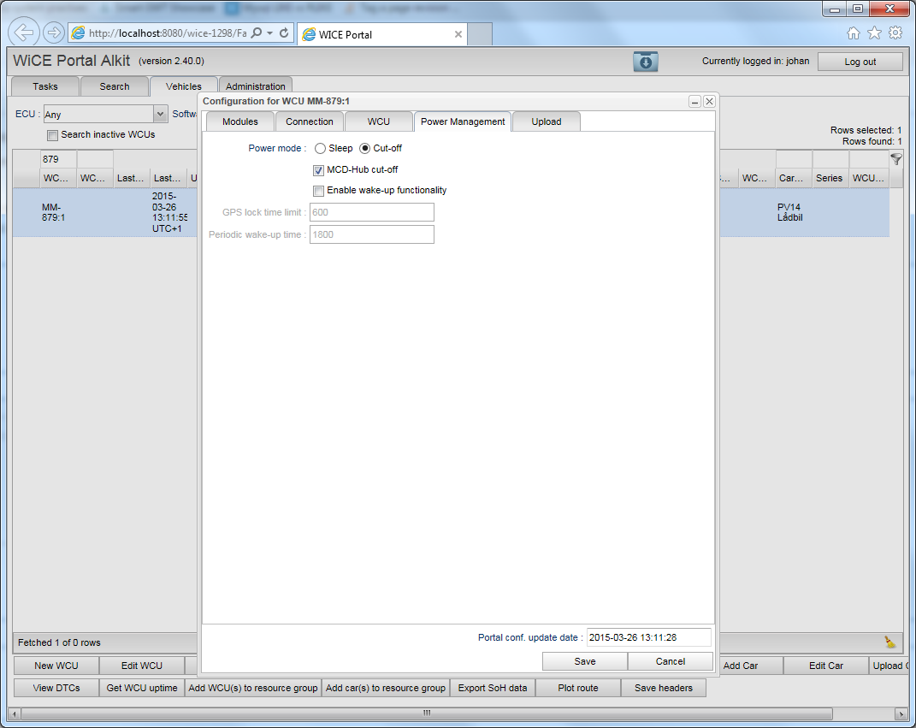
Task: Open the Upload tab
Action: pos(546,121)
